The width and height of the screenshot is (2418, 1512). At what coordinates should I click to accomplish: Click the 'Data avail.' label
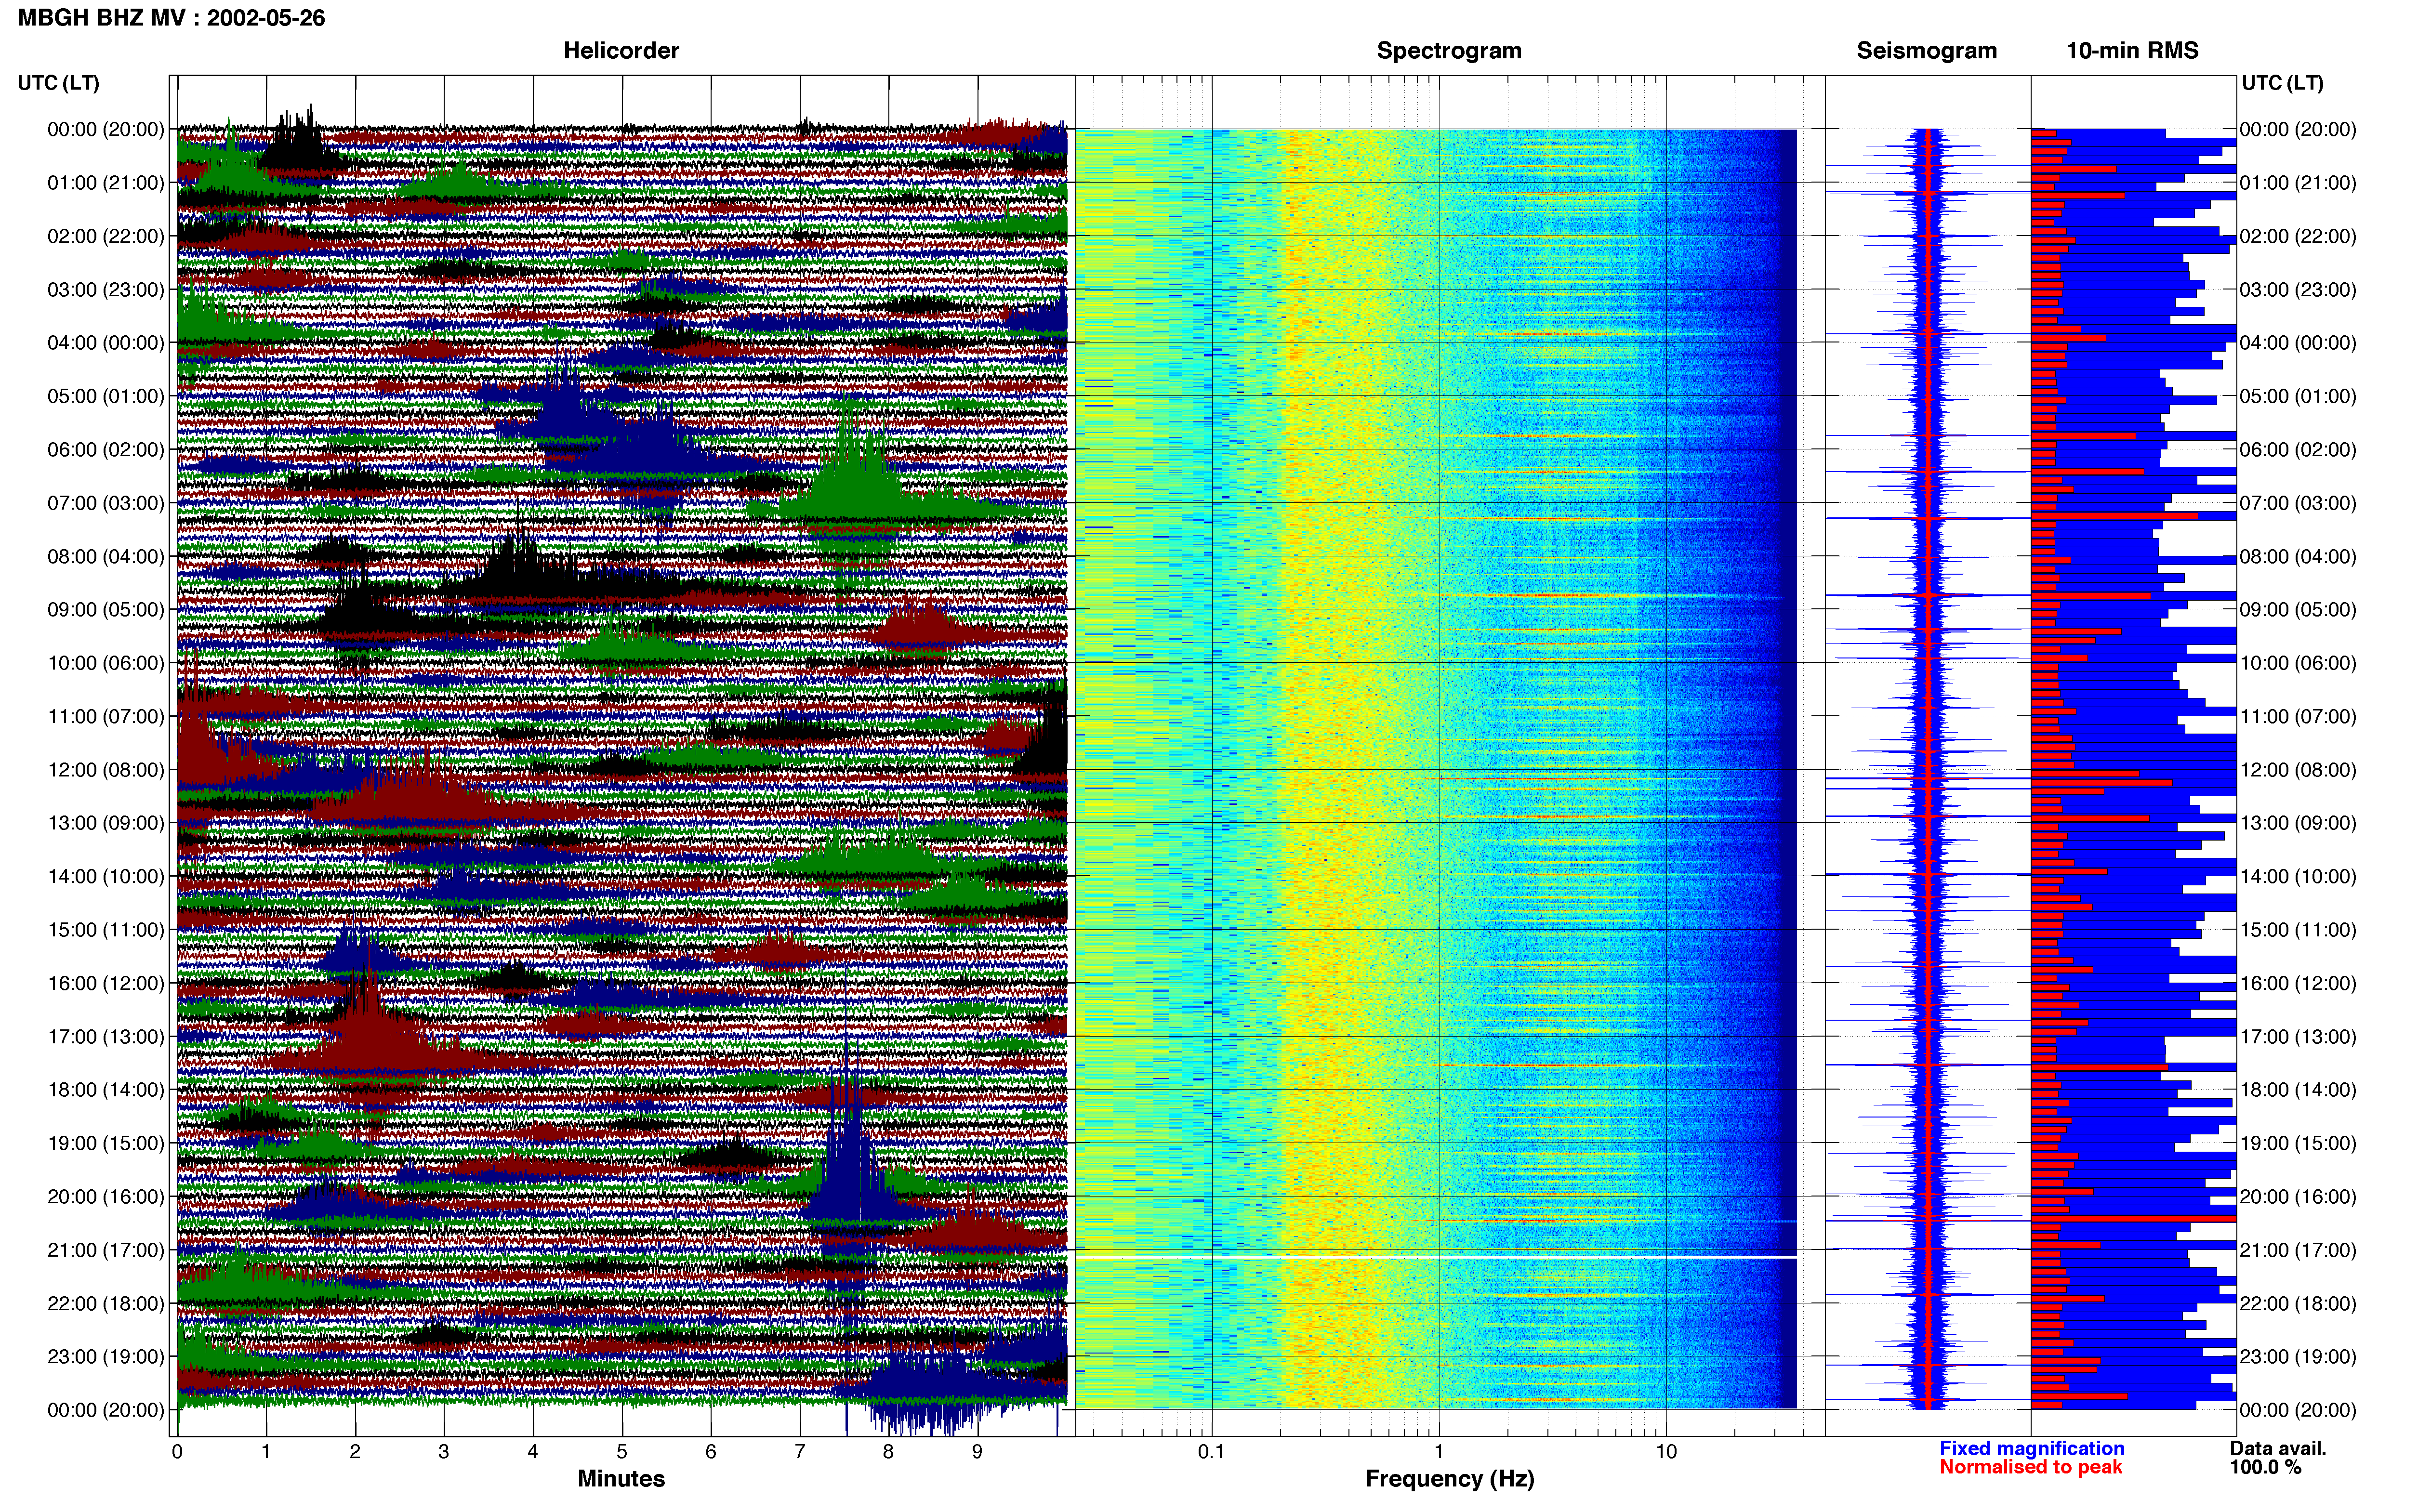pyautogui.click(x=2277, y=1448)
